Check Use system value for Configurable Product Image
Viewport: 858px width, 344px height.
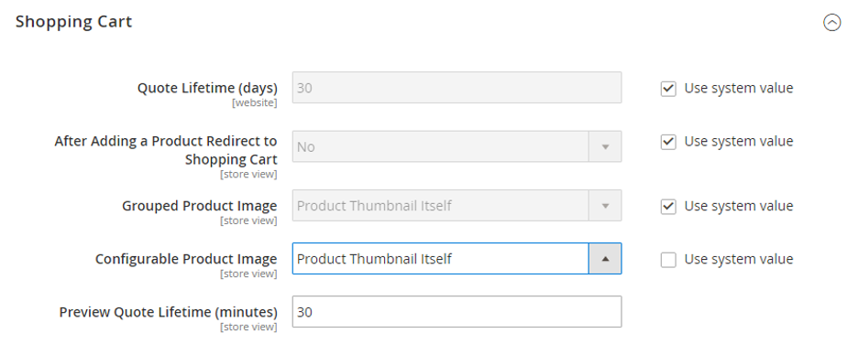click(668, 259)
